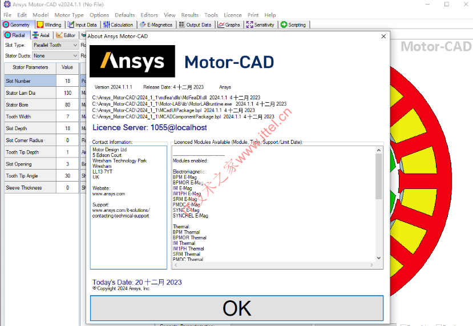Open the Geometry tab icon

6,25
